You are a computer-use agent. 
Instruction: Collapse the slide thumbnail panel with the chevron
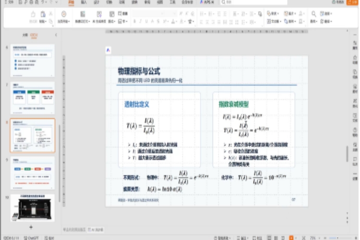click(56, 35)
